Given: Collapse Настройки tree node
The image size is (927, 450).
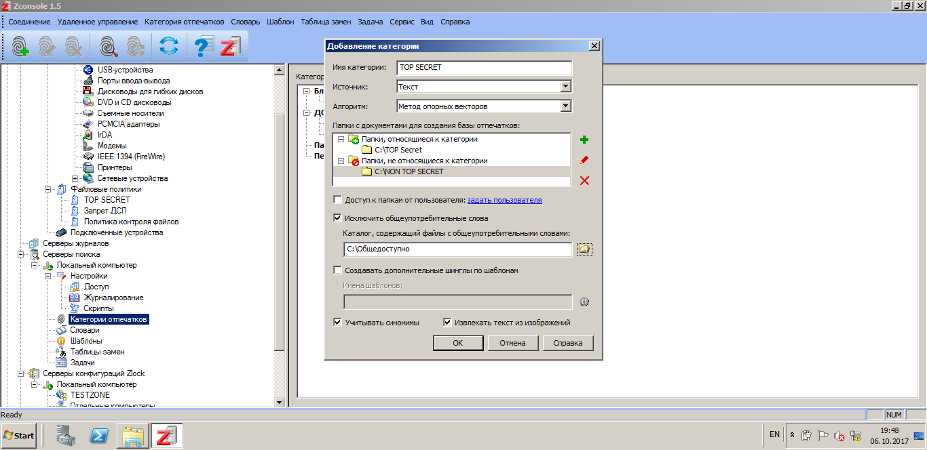Looking at the screenshot, I should point(48,276).
